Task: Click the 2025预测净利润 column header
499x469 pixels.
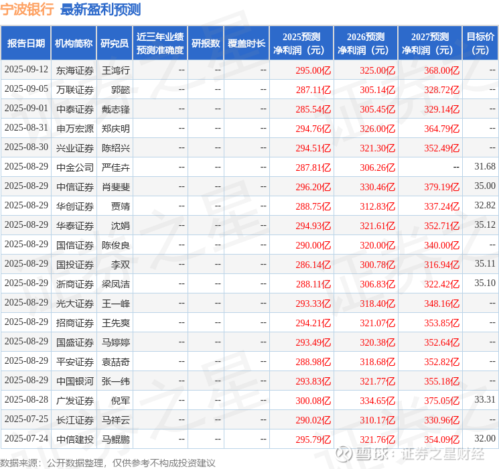Action: point(301,44)
